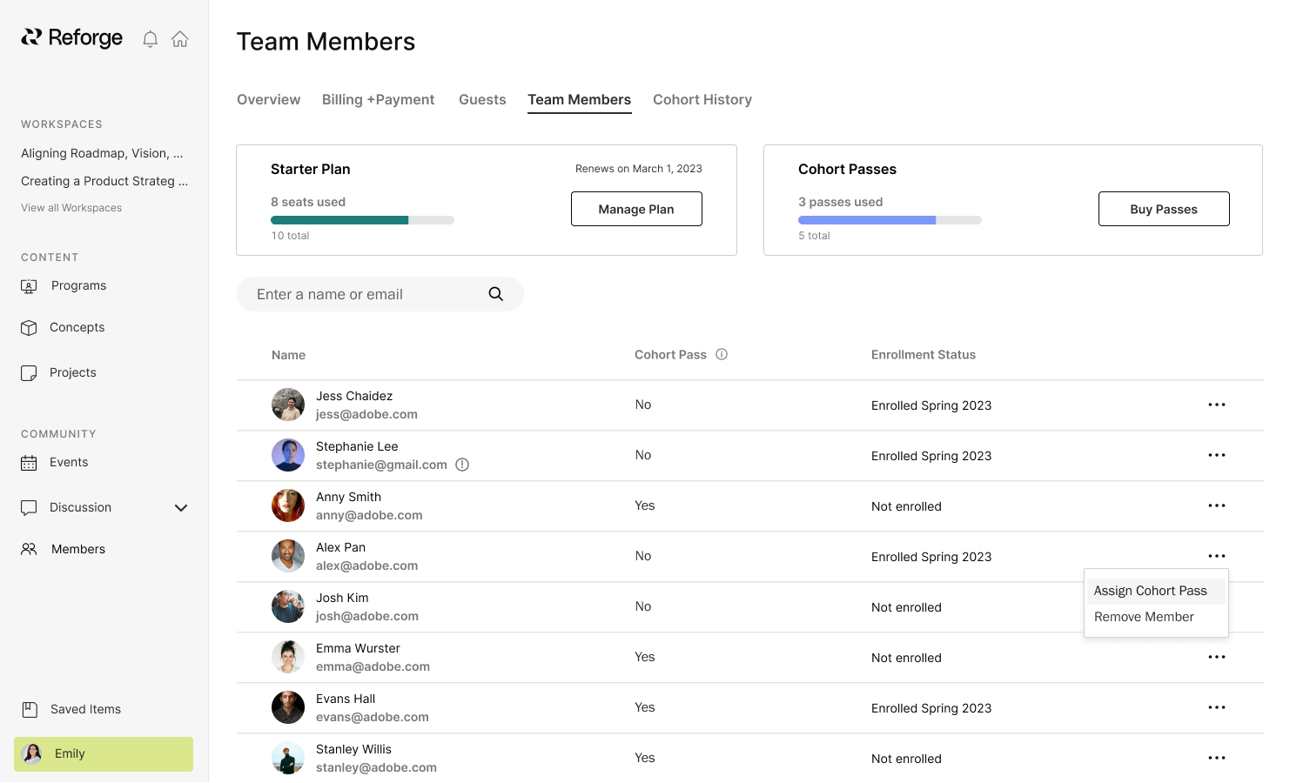Viewport: 1290px width, 783px height.
Task: Open the three-dot menu for Evans Hall
Action: pos(1217,707)
